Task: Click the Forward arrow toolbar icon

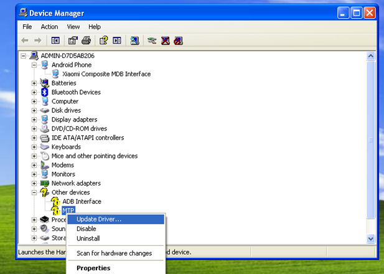Action: coord(38,40)
